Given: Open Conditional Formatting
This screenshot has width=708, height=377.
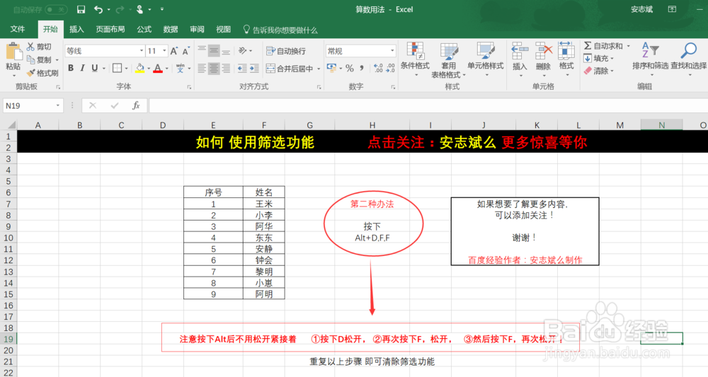Looking at the screenshot, I should click(415, 59).
